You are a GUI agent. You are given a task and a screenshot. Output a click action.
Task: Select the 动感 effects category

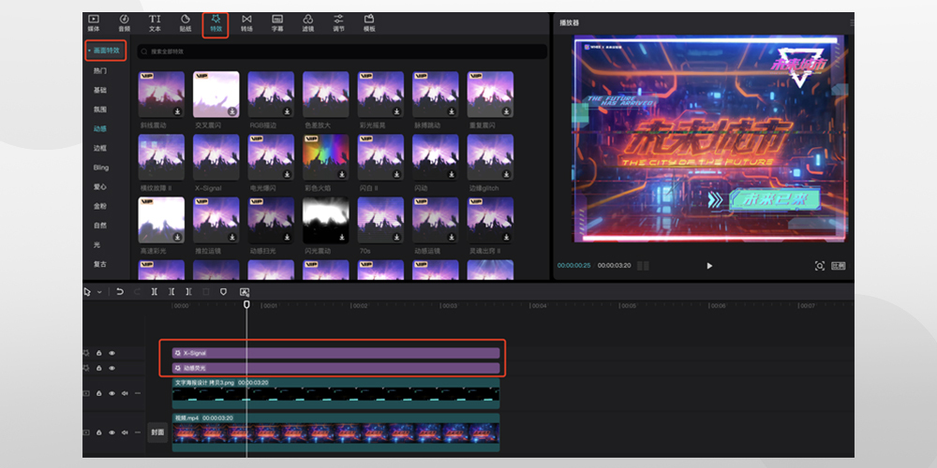click(x=100, y=129)
